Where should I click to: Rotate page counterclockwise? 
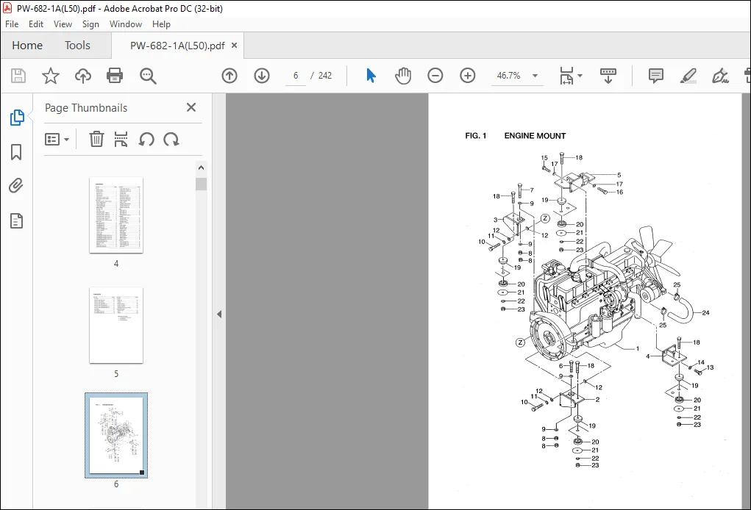point(146,139)
